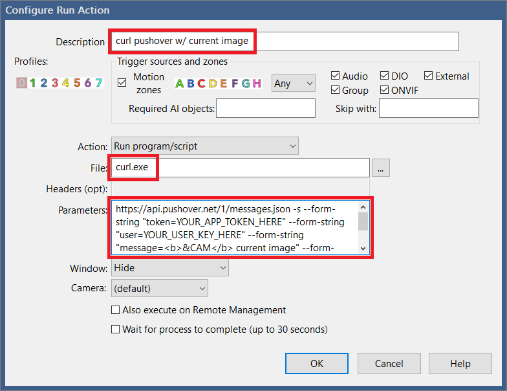Viewport: 507px width, 391px height.
Task: Select profile number 7
Action: click(x=98, y=83)
